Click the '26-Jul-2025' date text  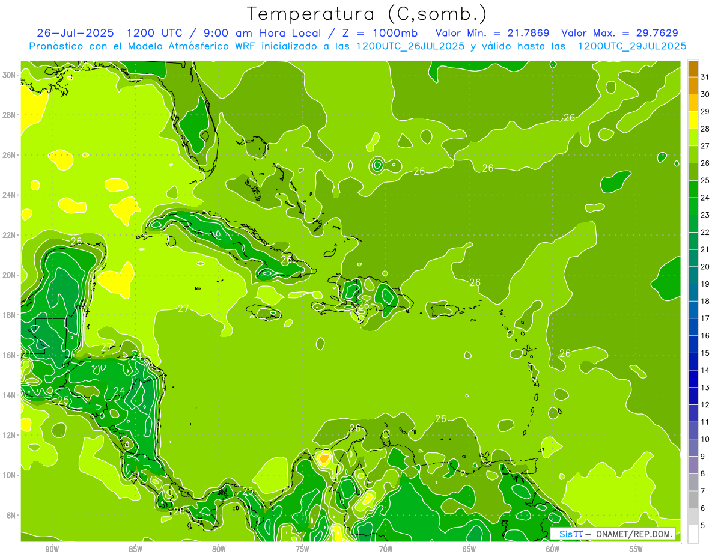click(x=76, y=33)
